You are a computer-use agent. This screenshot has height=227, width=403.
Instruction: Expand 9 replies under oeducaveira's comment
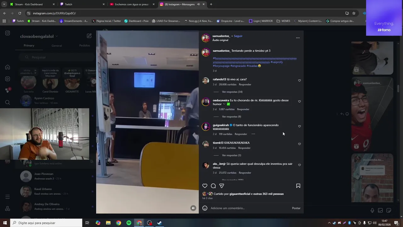(x=231, y=117)
